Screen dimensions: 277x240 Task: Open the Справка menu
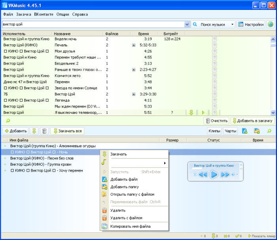[x=80, y=14]
